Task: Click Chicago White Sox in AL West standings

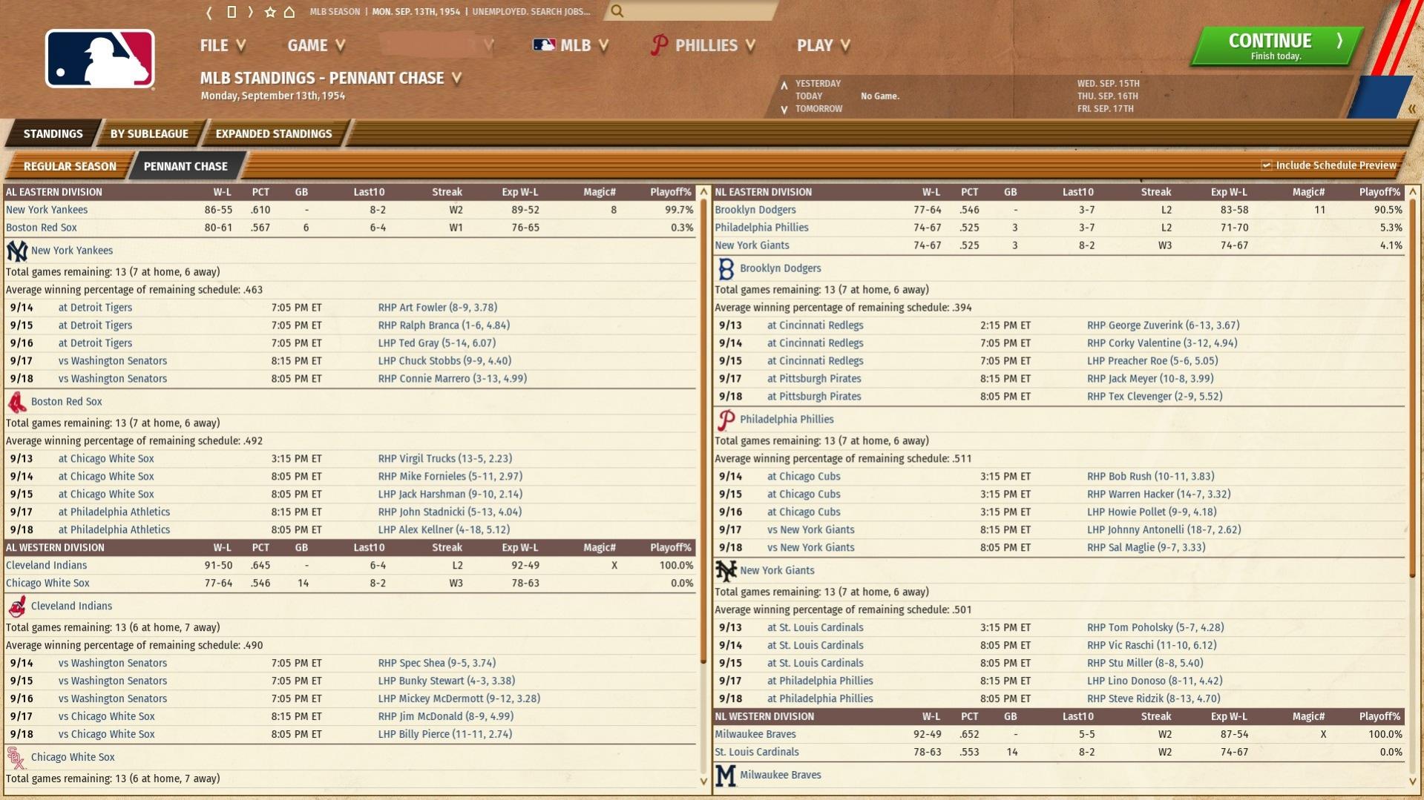Action: 47,584
